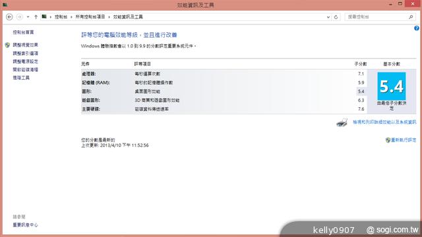This screenshot has height=237, width=422.
Task: Open 控制台首頁 in sidebar
Action: click(x=24, y=32)
